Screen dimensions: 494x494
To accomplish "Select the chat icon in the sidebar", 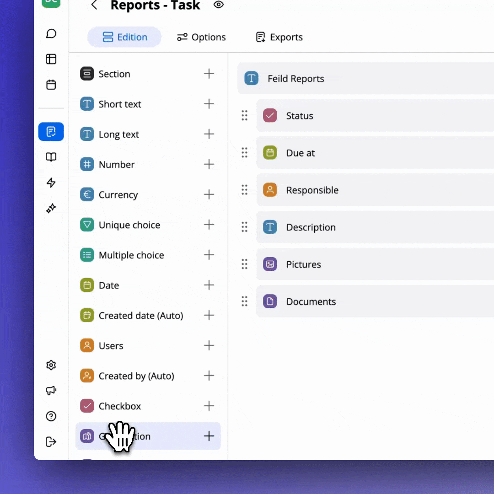I will 51,33.
